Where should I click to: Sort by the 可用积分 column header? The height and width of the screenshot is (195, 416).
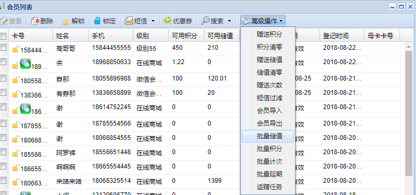pos(186,36)
